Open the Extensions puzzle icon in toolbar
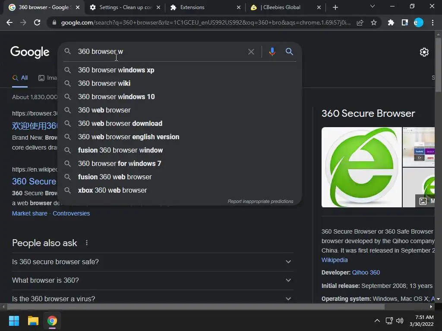The width and height of the screenshot is (442, 331). [391, 22]
